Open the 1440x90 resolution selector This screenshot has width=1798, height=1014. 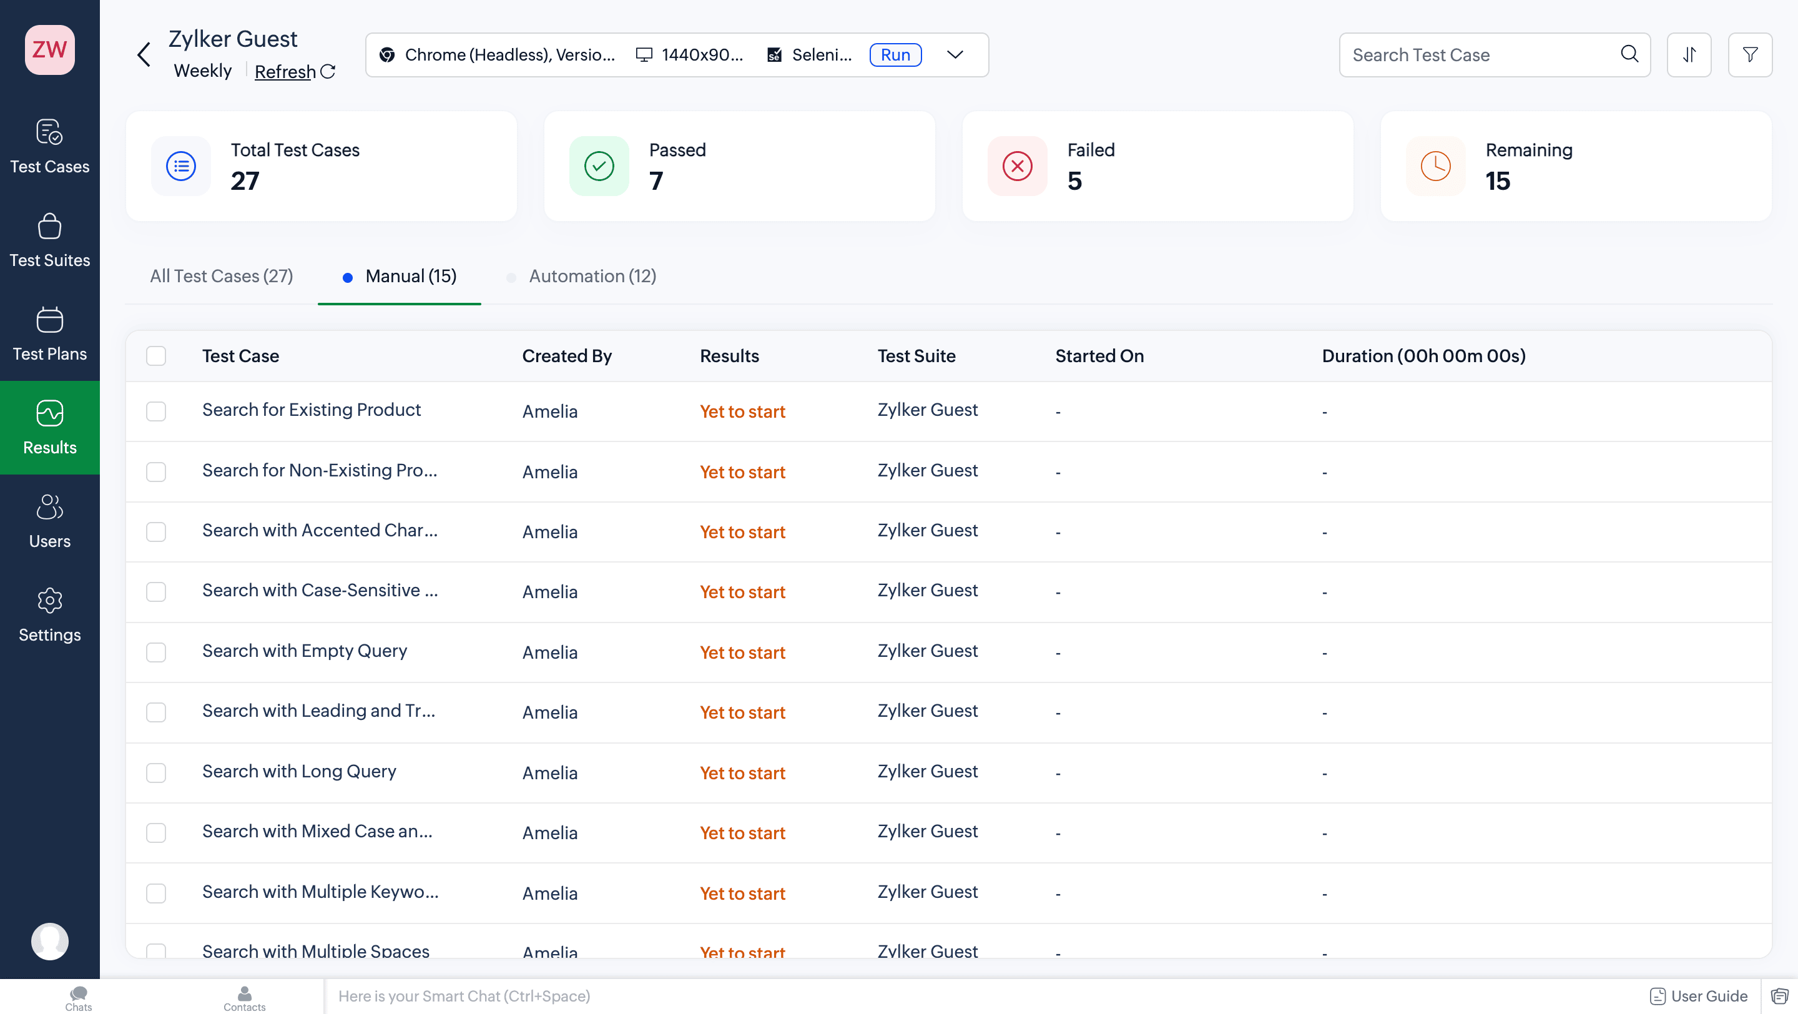point(690,54)
